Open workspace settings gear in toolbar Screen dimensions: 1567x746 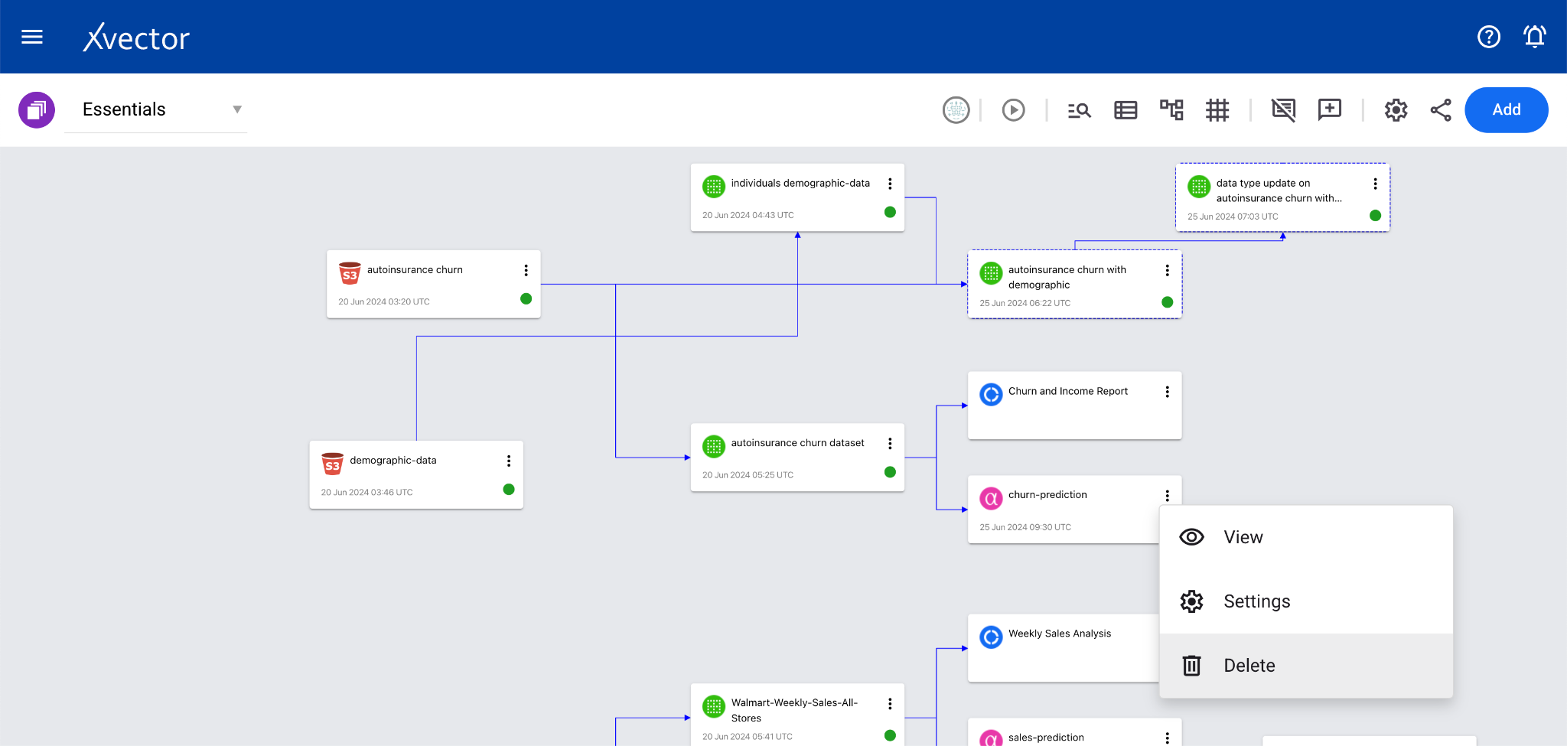pyautogui.click(x=1396, y=110)
